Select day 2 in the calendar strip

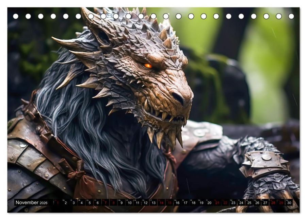coord(65,203)
